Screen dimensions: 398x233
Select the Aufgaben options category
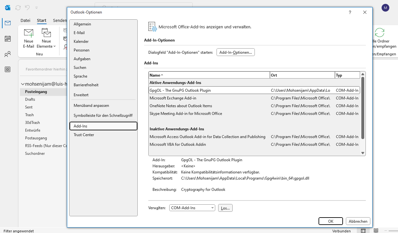point(103,59)
